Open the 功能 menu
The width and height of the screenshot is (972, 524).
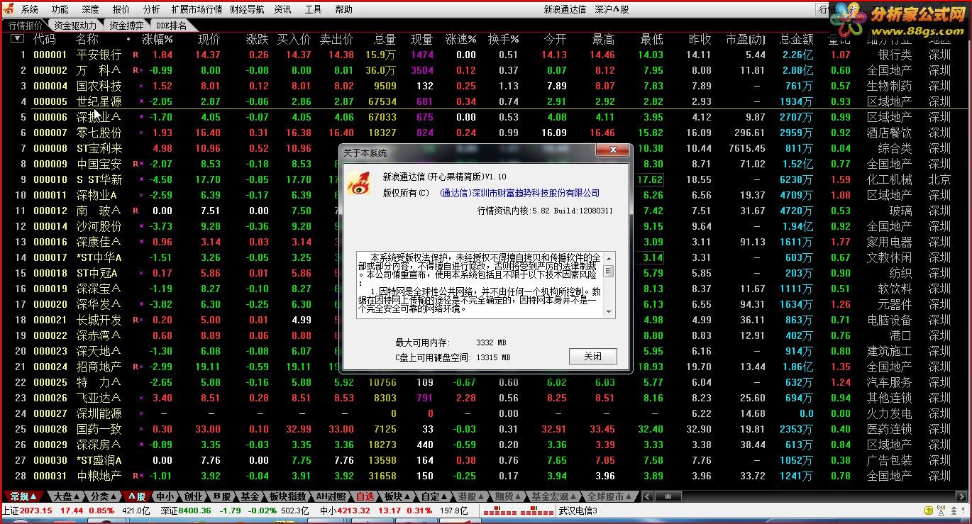[60, 10]
